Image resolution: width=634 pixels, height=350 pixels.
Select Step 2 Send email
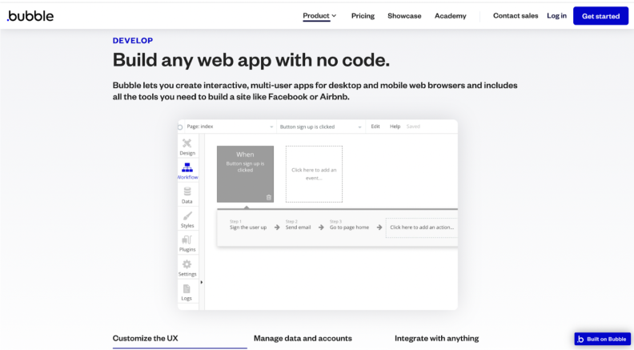click(x=298, y=225)
